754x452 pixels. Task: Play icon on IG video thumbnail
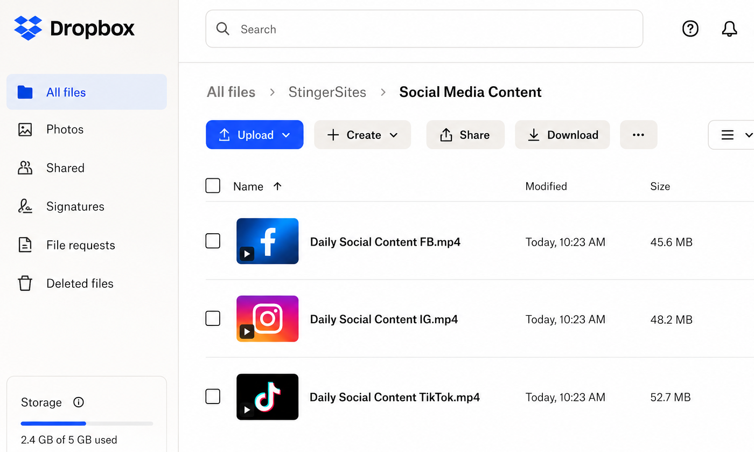tap(247, 331)
